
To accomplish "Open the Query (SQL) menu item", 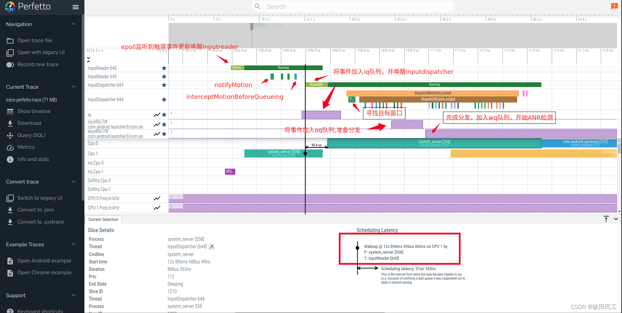I will tap(31, 135).
